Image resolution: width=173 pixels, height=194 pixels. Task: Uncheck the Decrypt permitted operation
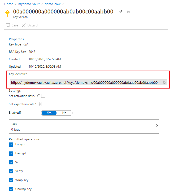tap(11, 153)
